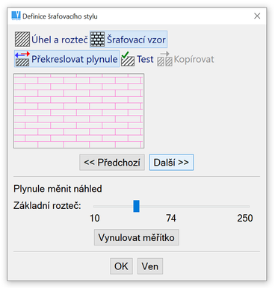275x288 pixels.
Task: Close the Definice šrafovacího stylu dialog
Action: coord(257,16)
